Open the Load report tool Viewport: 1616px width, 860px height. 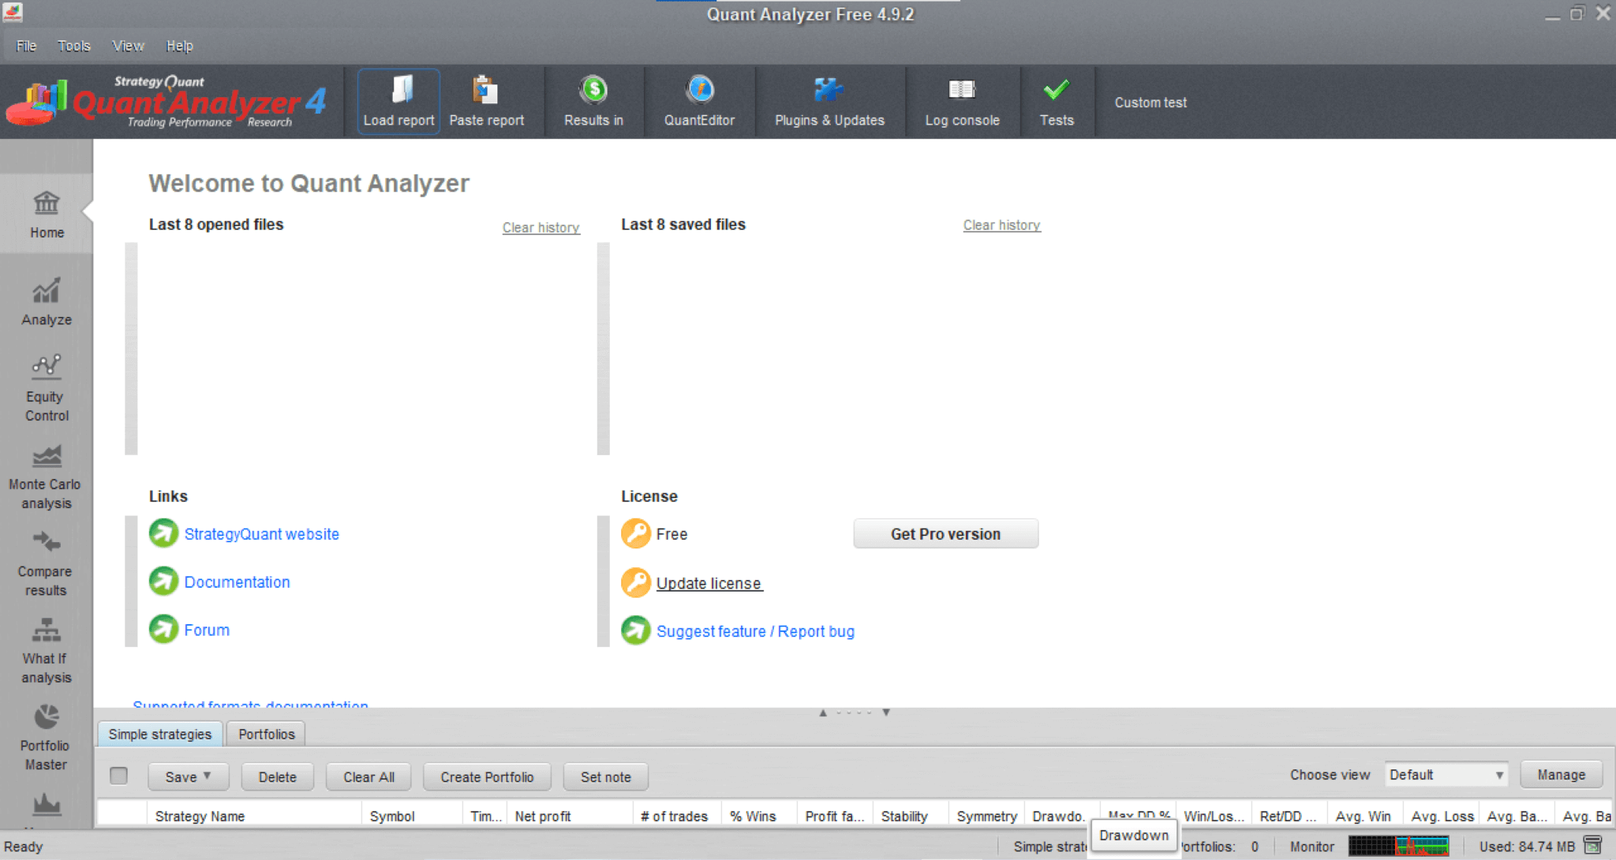[398, 101]
